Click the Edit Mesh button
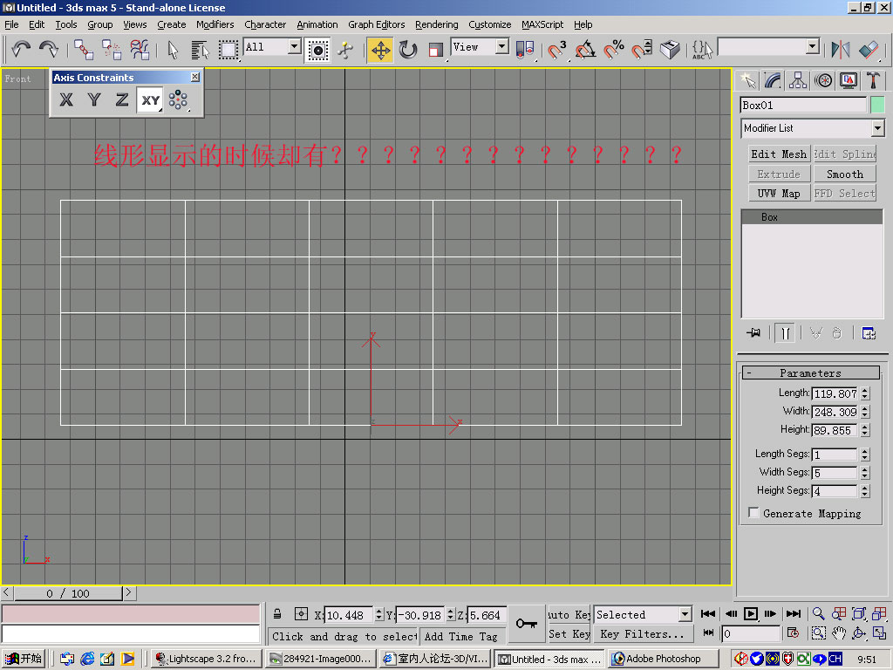Image resolution: width=893 pixels, height=670 pixels. coord(779,154)
